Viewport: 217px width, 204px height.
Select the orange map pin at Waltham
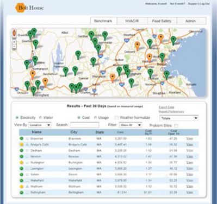[x=150, y=58]
